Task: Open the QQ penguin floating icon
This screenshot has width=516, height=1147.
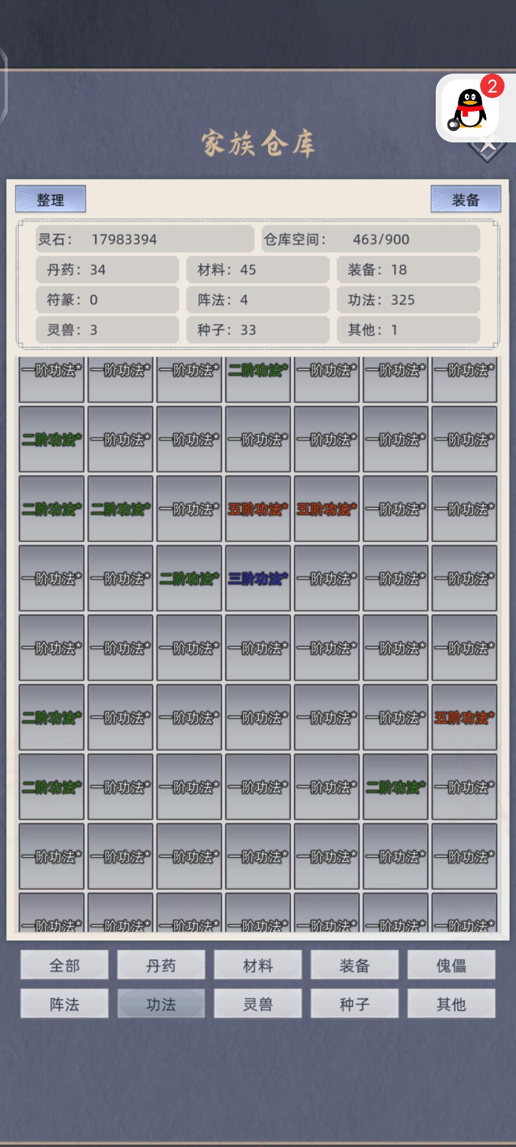Action: tap(470, 108)
